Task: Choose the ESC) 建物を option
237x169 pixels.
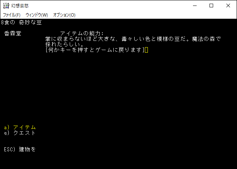Action: (20, 149)
